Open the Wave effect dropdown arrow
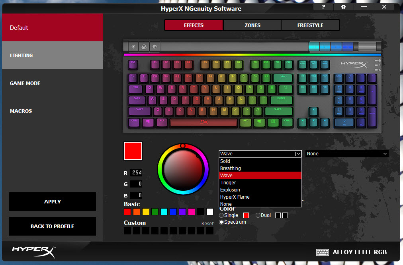The image size is (403, 265). coord(297,154)
